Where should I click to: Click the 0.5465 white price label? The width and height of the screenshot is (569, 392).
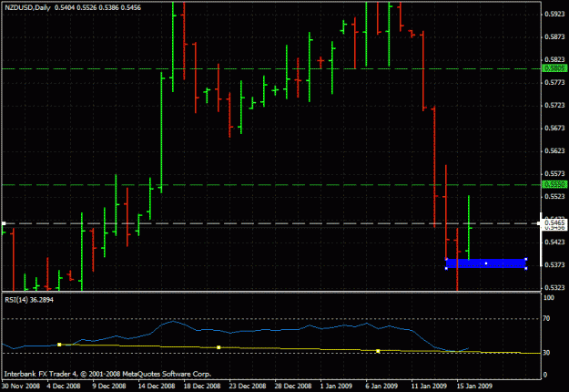click(x=554, y=222)
